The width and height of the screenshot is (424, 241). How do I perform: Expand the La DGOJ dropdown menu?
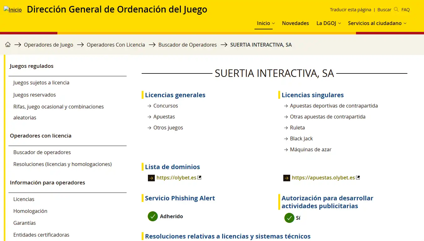pos(328,23)
